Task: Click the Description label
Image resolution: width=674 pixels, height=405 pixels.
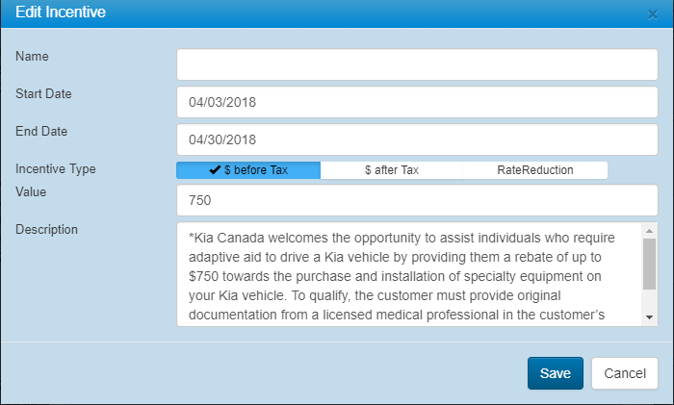Action: pyautogui.click(x=47, y=229)
